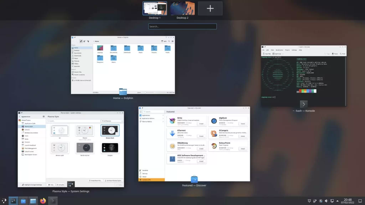
Task: Open the Videos folder icon in Dolphin
Action: click(x=114, y=58)
